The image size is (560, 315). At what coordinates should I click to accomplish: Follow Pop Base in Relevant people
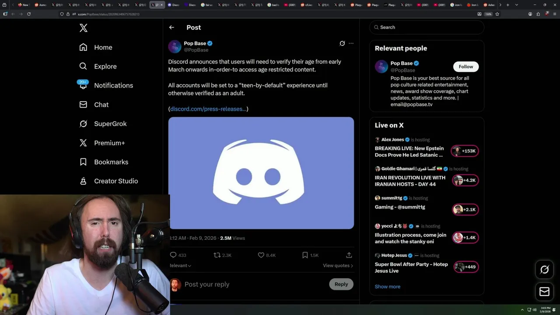tap(466, 66)
